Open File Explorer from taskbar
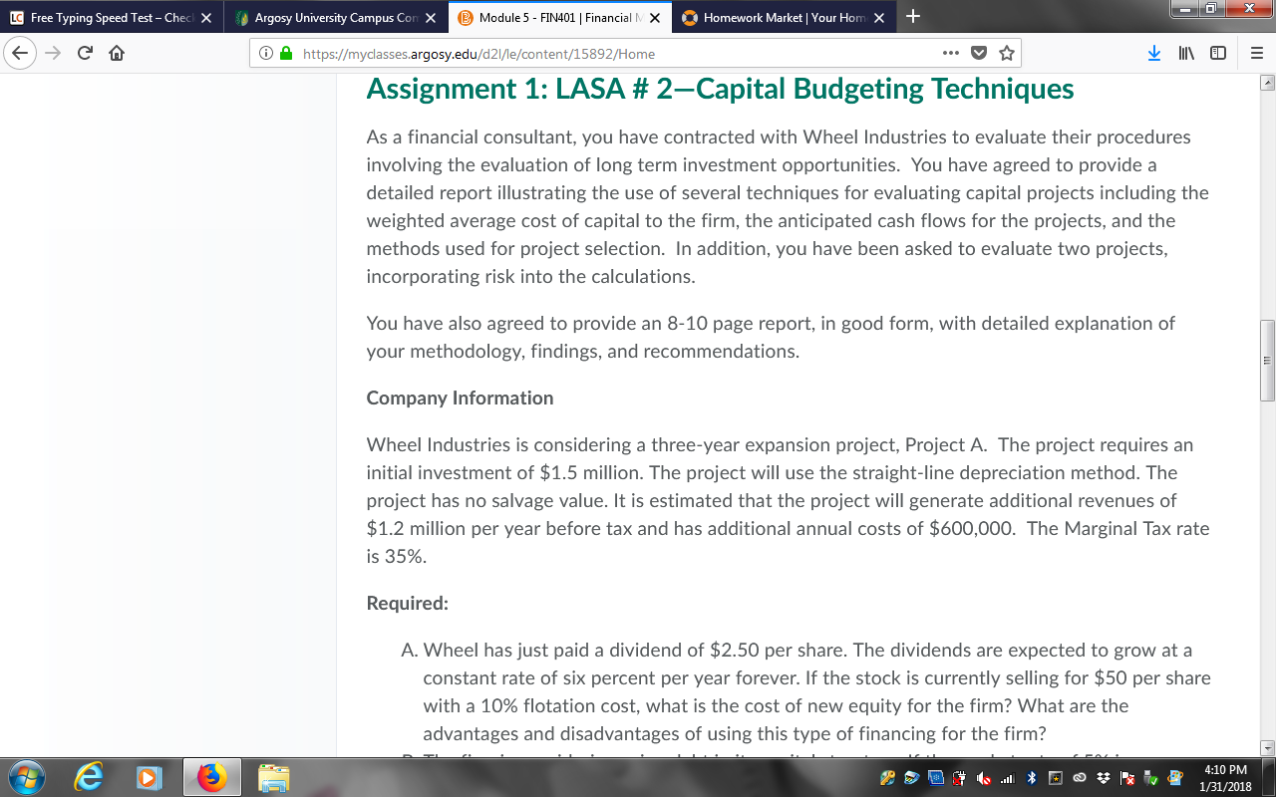Image resolution: width=1276 pixels, height=797 pixels. 273,778
